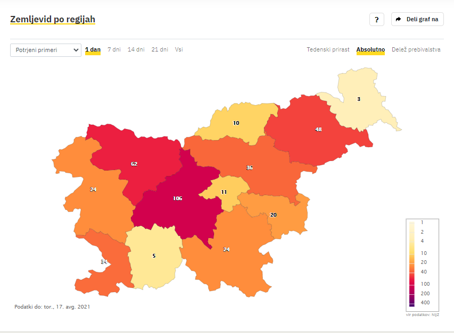Viewport: 454px width, 333px height.
Task: Show all data with Vsi
Action: tap(179, 50)
